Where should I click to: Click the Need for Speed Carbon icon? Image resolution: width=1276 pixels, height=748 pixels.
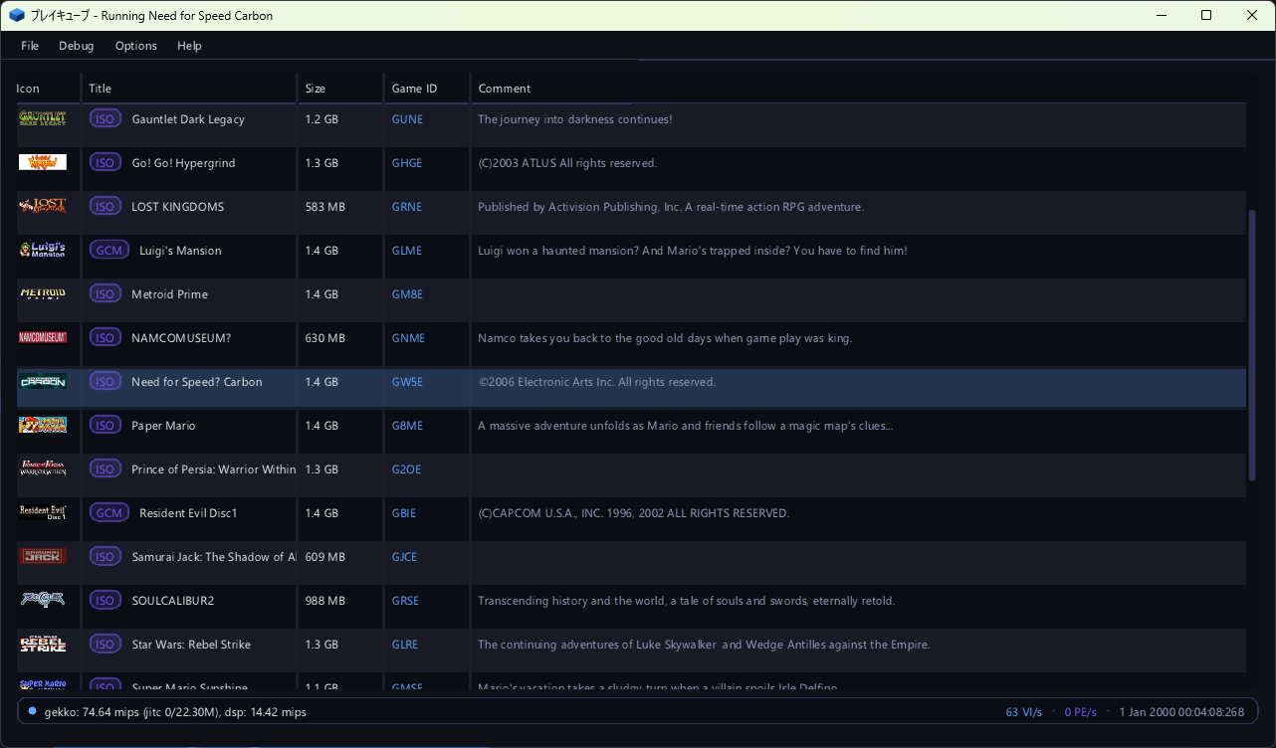43,381
